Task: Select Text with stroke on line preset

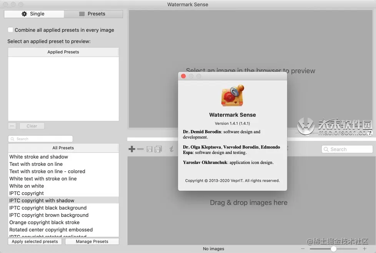Action: point(63,164)
